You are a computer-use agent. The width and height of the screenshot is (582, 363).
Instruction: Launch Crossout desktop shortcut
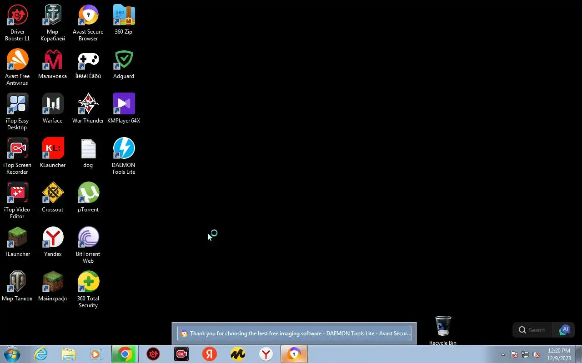[53, 197]
